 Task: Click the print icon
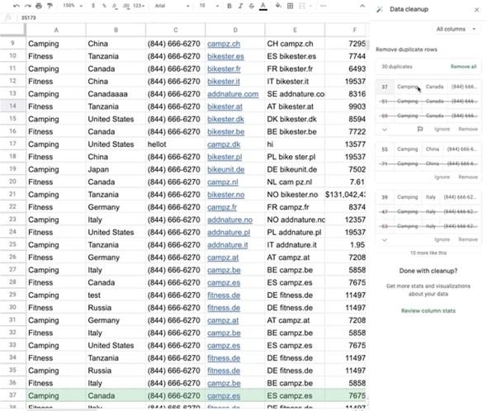(x=39, y=6)
